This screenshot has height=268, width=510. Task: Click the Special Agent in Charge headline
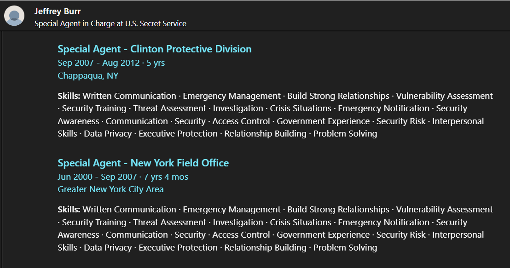pyautogui.click(x=110, y=24)
